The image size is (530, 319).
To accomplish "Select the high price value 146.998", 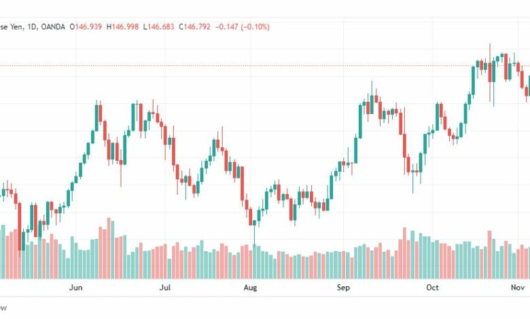I will (125, 26).
